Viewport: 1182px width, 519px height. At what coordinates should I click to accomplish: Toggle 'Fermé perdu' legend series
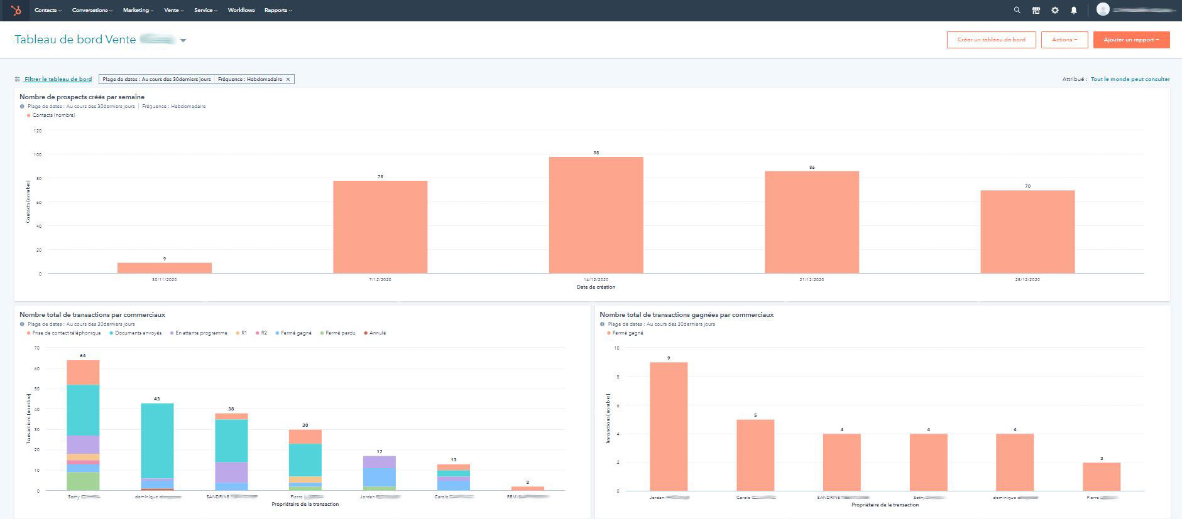point(340,333)
